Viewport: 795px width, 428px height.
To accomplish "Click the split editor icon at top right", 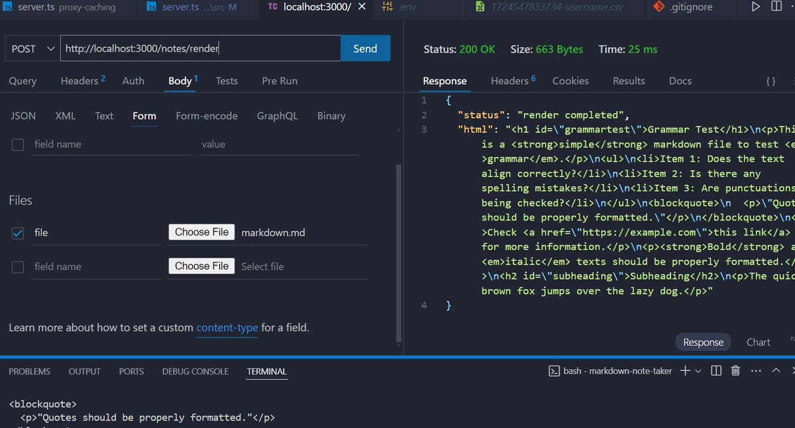I will click(x=776, y=7).
